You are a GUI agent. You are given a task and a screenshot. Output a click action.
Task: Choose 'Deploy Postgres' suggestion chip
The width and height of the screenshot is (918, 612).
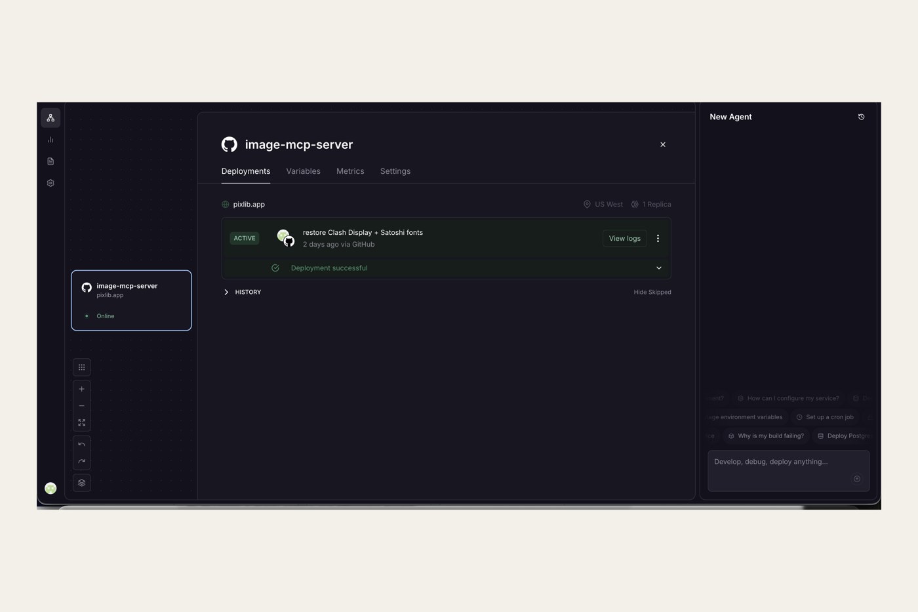tap(844, 436)
